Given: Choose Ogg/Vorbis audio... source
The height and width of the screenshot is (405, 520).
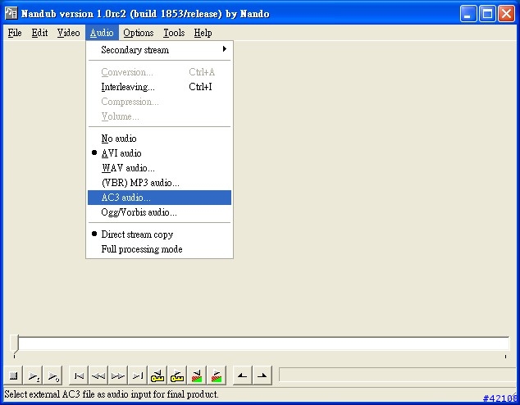Looking at the screenshot, I should (x=159, y=212).
